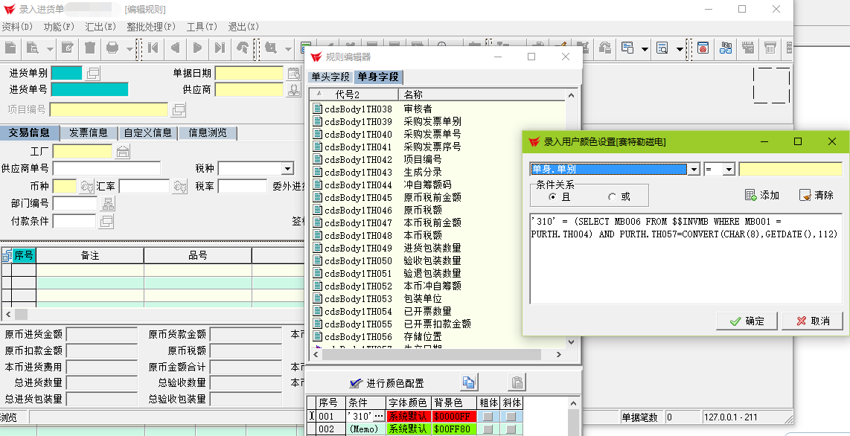Screen dimensions: 850x436
Task: Click the delete trash toolbar icon
Action: pyautogui.click(x=90, y=48)
